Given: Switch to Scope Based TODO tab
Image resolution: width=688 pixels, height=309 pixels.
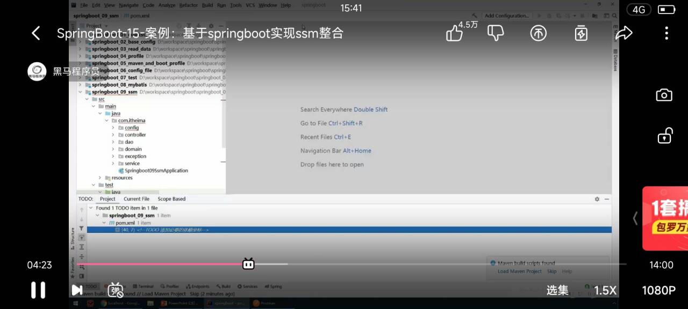Looking at the screenshot, I should (x=171, y=199).
